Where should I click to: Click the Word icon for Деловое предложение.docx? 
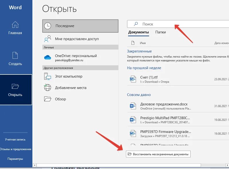(x=133, y=106)
